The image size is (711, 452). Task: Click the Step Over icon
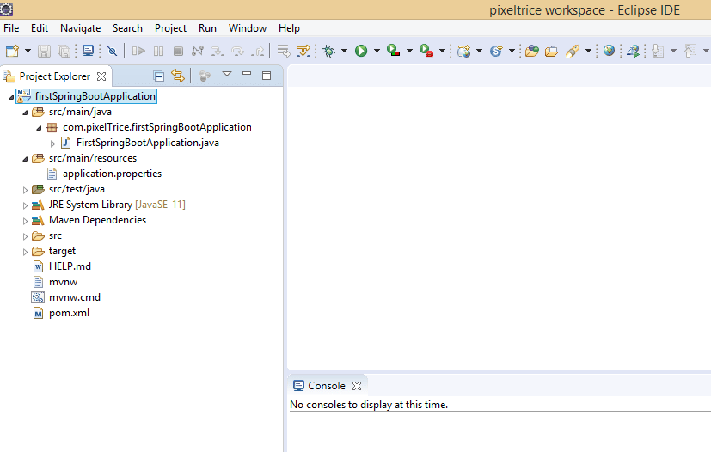[x=237, y=51]
